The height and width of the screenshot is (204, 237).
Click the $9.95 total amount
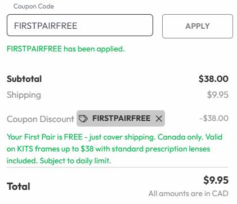216,180
